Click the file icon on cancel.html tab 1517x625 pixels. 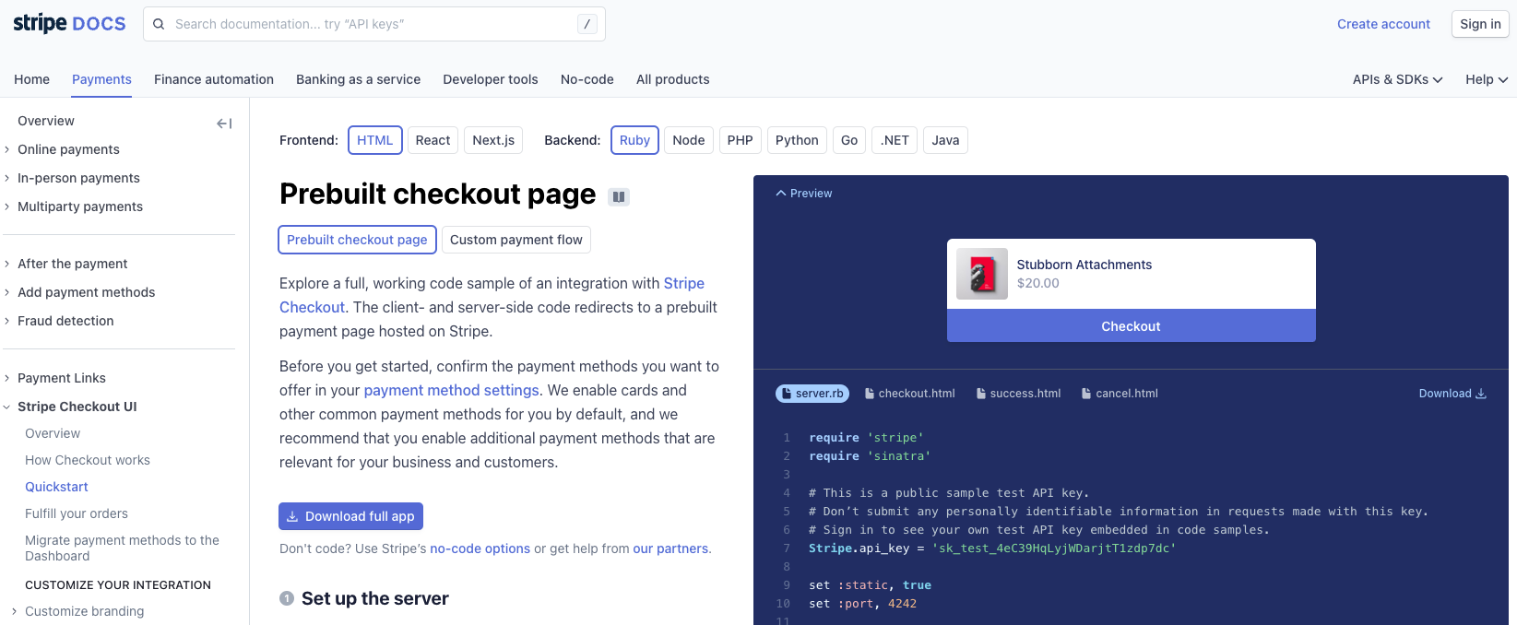click(x=1086, y=394)
